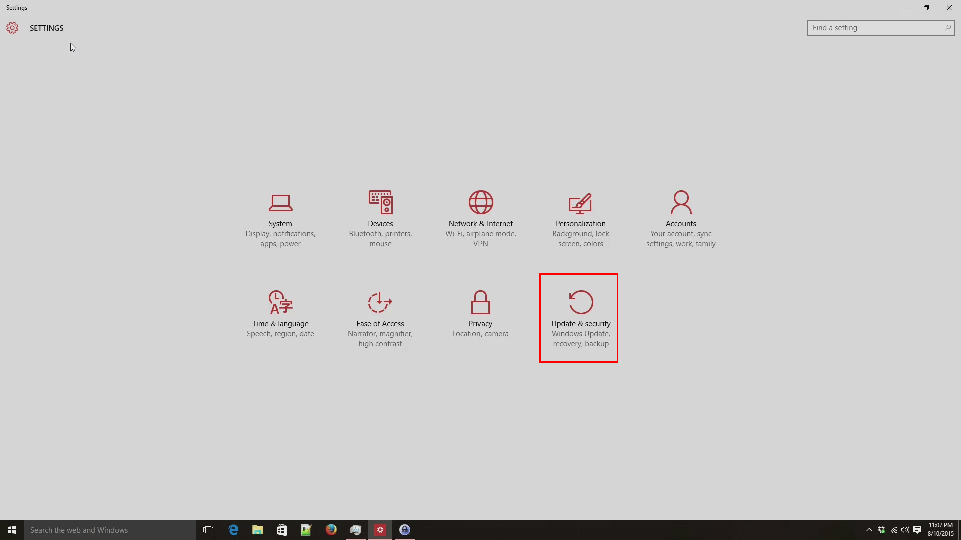Image resolution: width=961 pixels, height=540 pixels.
Task: Open Ease of Access settings
Action: click(380, 318)
